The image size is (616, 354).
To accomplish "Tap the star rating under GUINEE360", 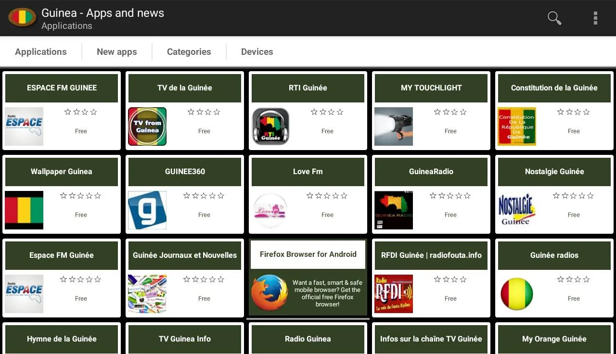I will 204,196.
